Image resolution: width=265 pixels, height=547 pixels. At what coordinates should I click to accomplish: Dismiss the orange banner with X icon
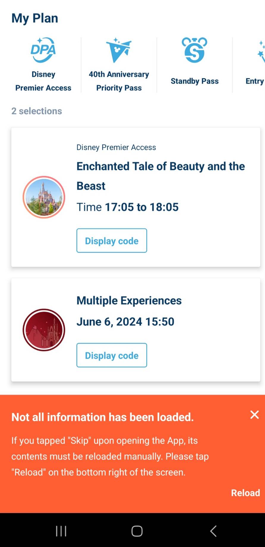255,415
